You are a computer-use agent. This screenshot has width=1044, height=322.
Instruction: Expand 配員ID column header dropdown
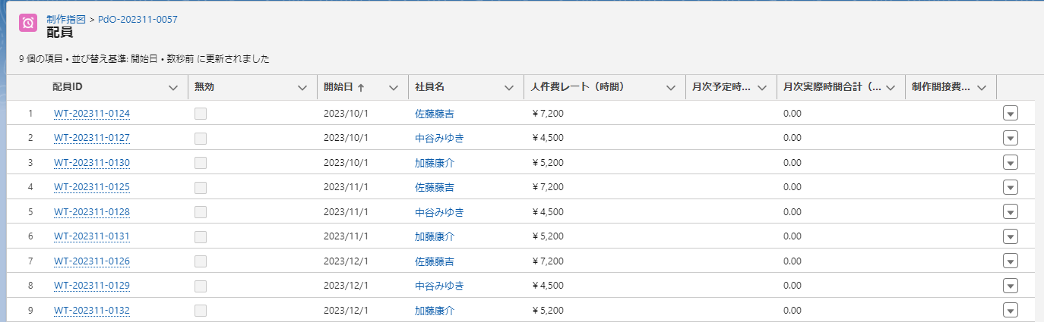coord(173,88)
